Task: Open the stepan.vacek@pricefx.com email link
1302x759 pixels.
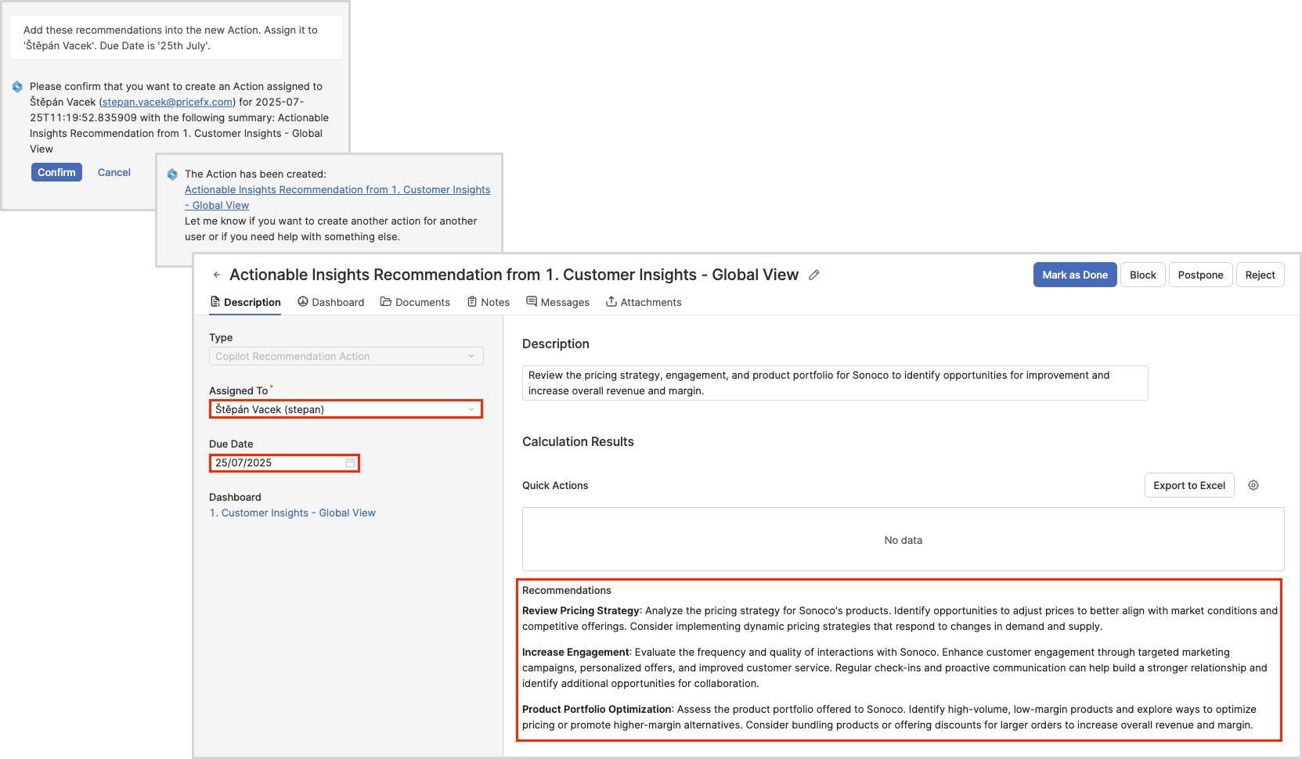Action: tap(168, 103)
